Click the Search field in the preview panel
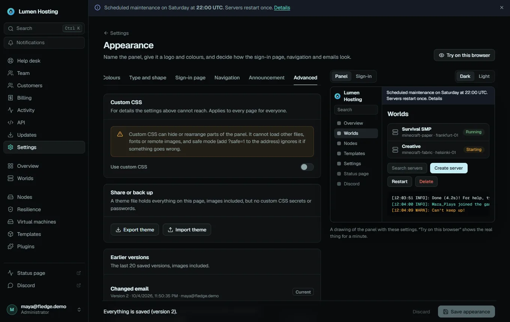The width and height of the screenshot is (510, 322). point(356,110)
